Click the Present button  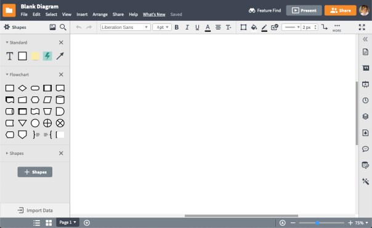pos(304,10)
